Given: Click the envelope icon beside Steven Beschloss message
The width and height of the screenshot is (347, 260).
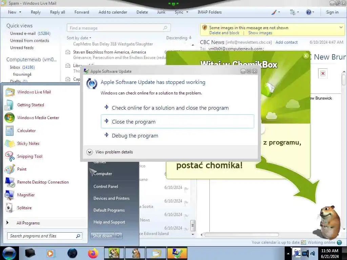Looking at the screenshot, I should 68,52.
